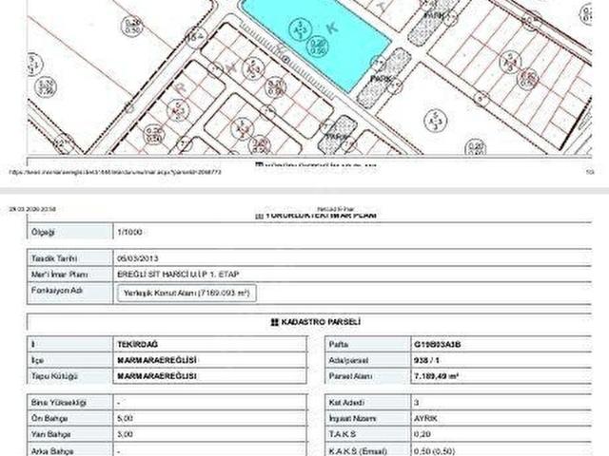Select the 'Yerleşik Konut Alanı' function box
Image resolution: width=609 pixels, height=456 pixels.
click(187, 294)
